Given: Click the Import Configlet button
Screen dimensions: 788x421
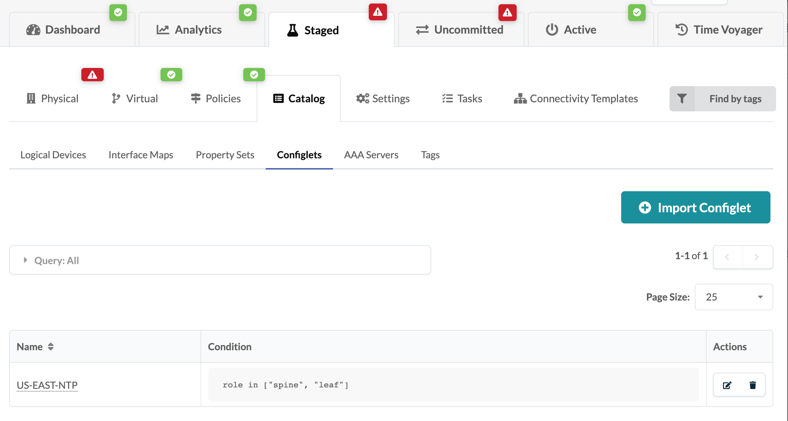Looking at the screenshot, I should point(696,207).
